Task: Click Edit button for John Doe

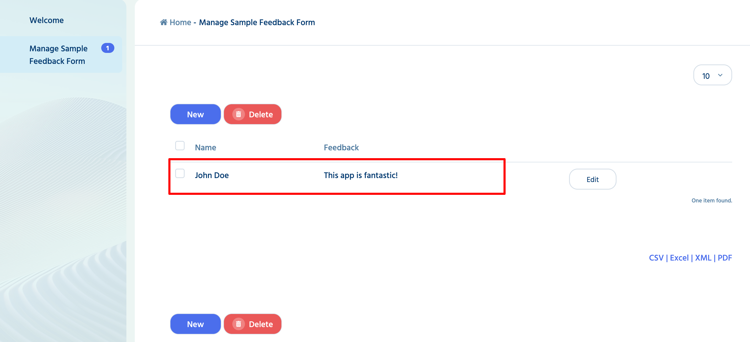Action: point(592,179)
